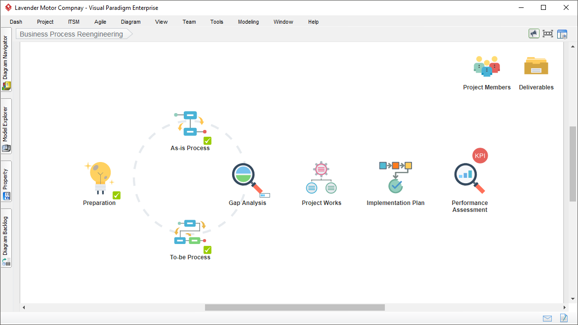
Task: Open the Preparation lightbulb icon
Action: (x=99, y=178)
